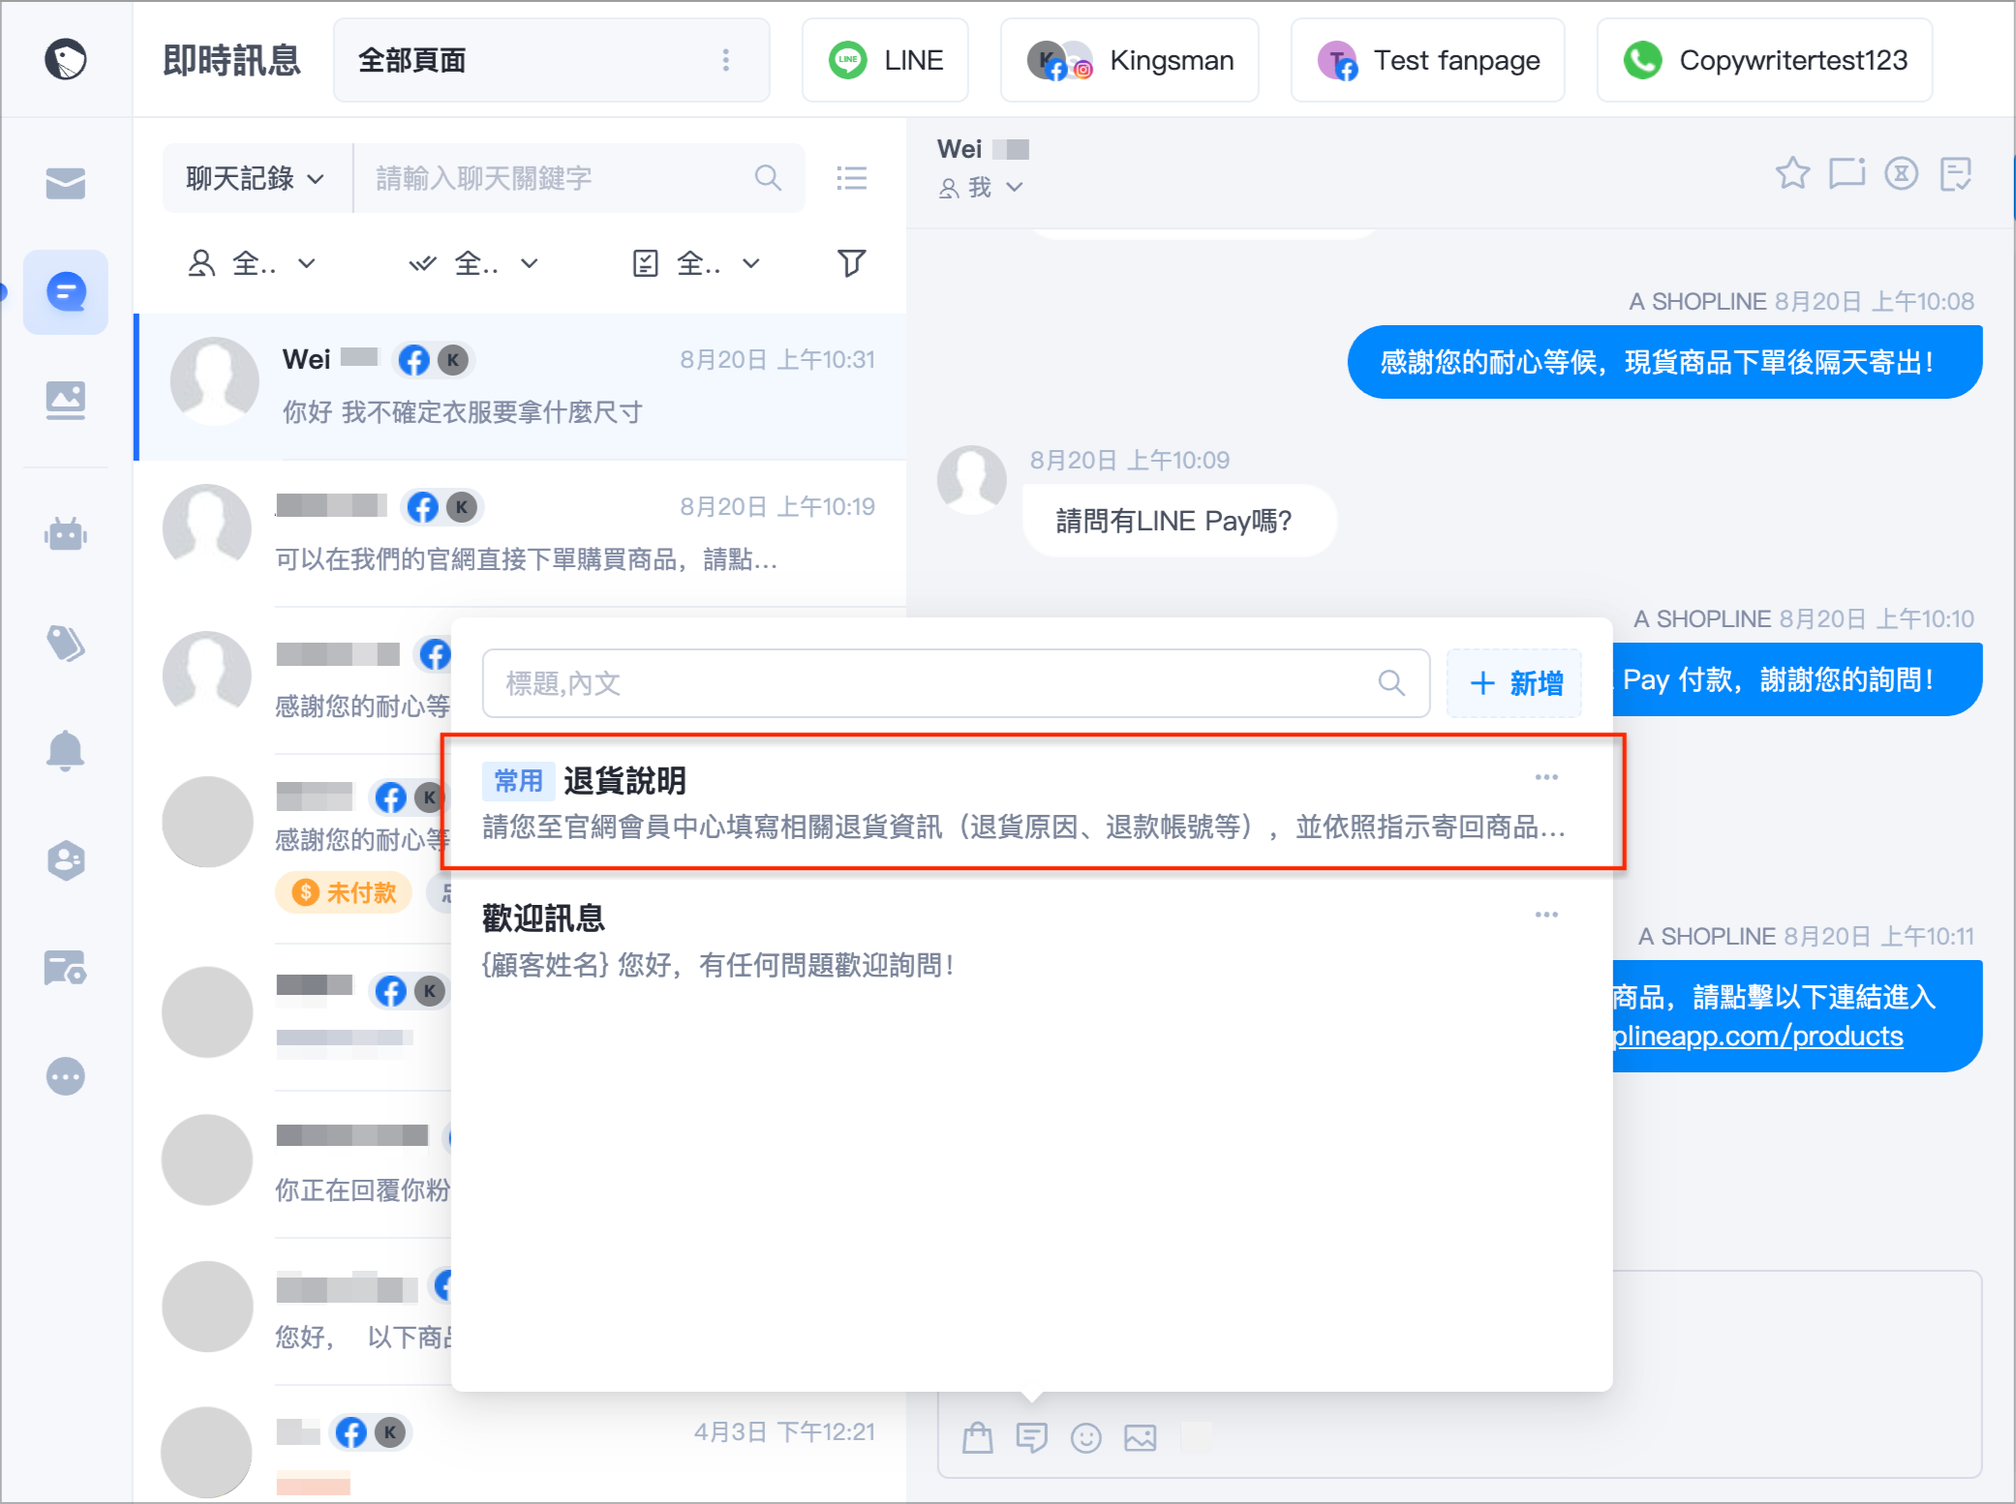Open the notes icon in chat header
The height and width of the screenshot is (1504, 2016).
click(x=1956, y=173)
